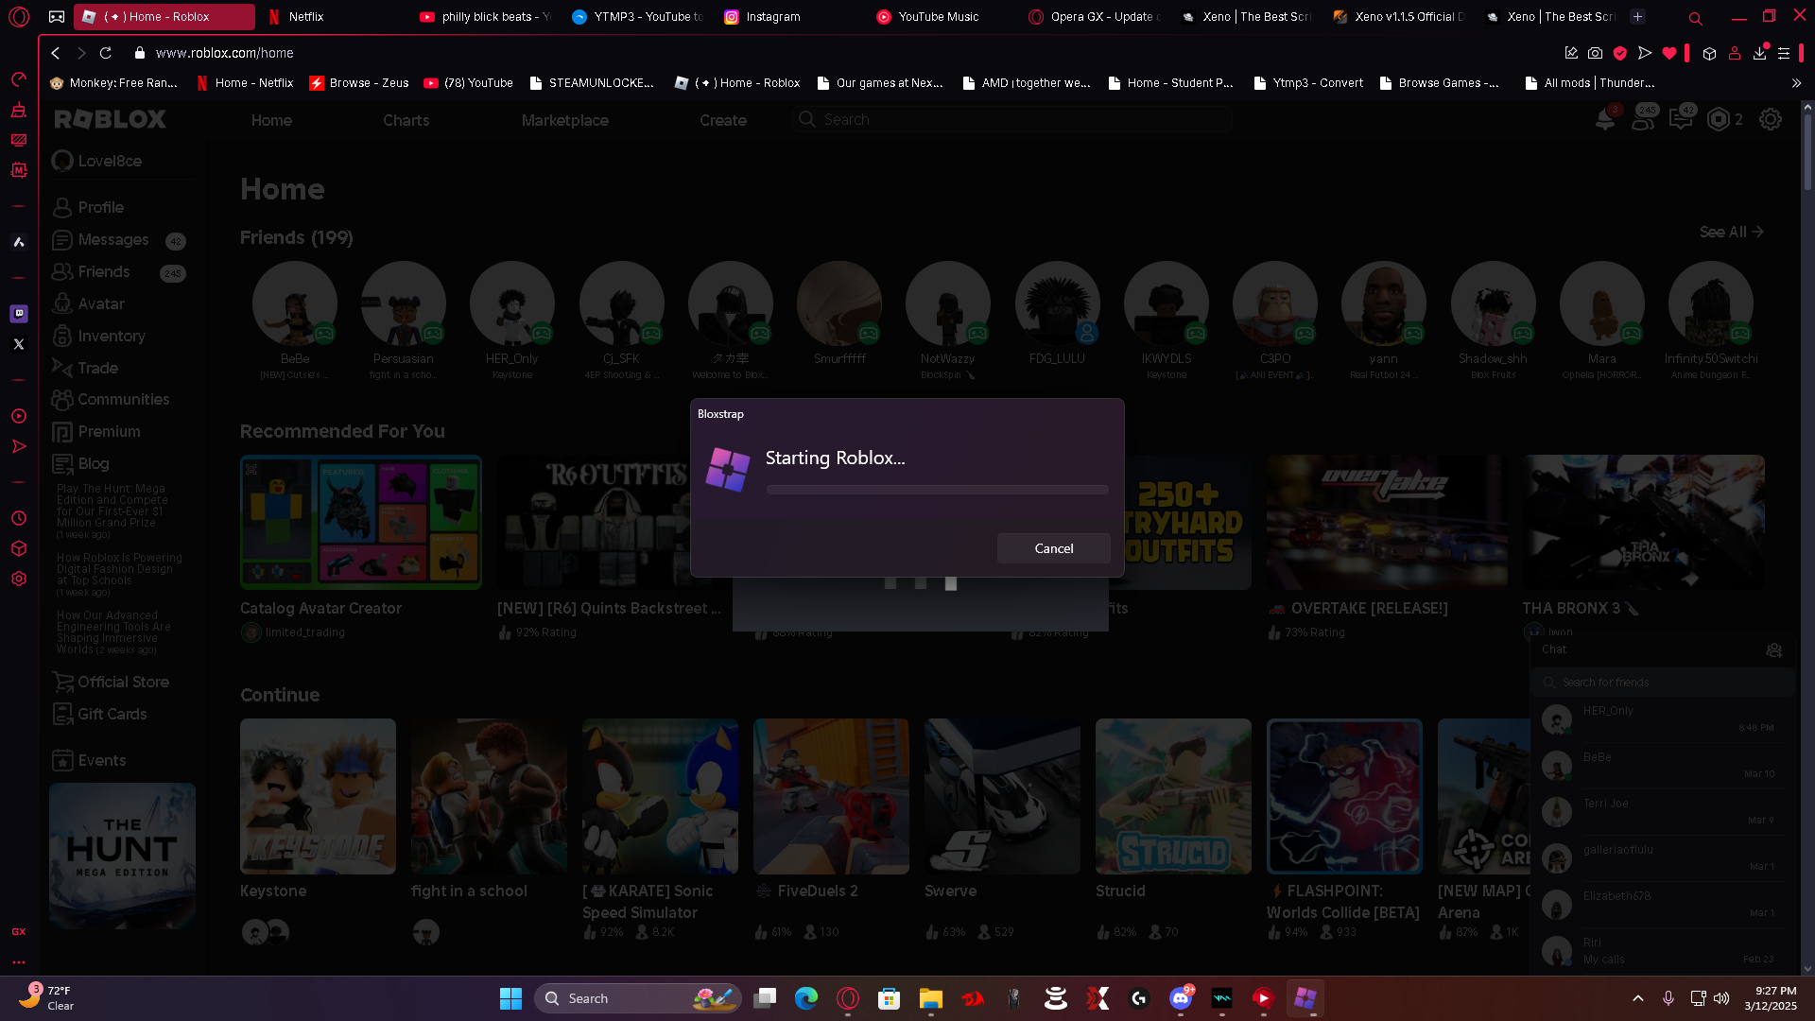This screenshot has width=1815, height=1021.
Task: Open the taskbar clock and calendar
Action: [1771, 998]
